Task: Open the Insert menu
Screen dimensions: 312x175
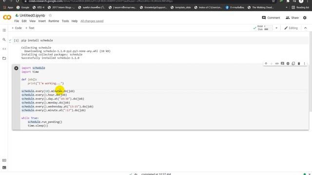Action: click(42, 21)
